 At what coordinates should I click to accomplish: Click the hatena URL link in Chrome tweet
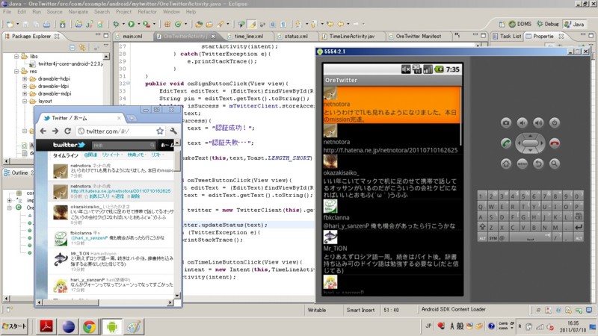[x=120, y=191]
